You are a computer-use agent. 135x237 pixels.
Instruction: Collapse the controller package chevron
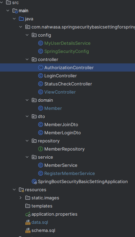27,59
